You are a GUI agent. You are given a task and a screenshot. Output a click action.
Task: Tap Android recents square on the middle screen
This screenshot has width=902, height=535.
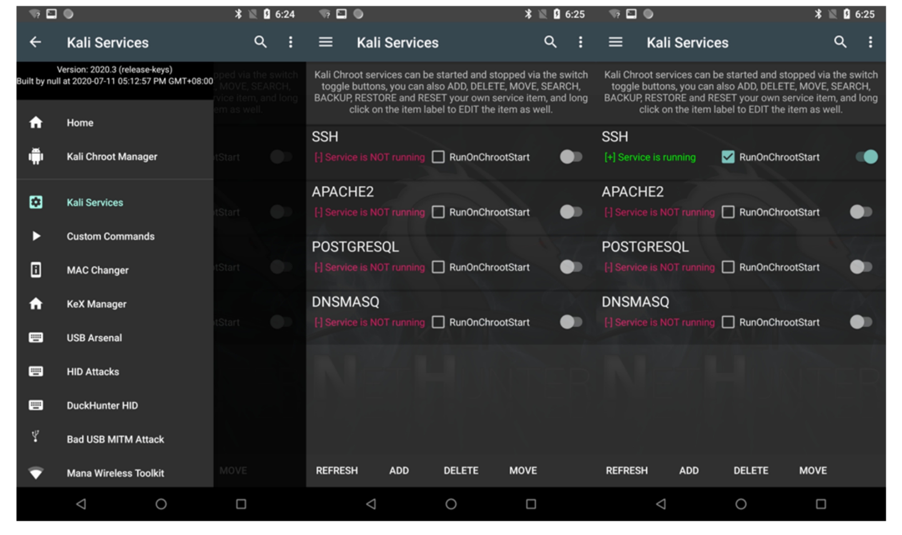(x=531, y=504)
